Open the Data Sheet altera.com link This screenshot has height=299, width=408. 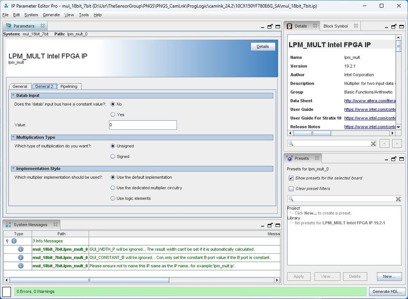click(370, 101)
